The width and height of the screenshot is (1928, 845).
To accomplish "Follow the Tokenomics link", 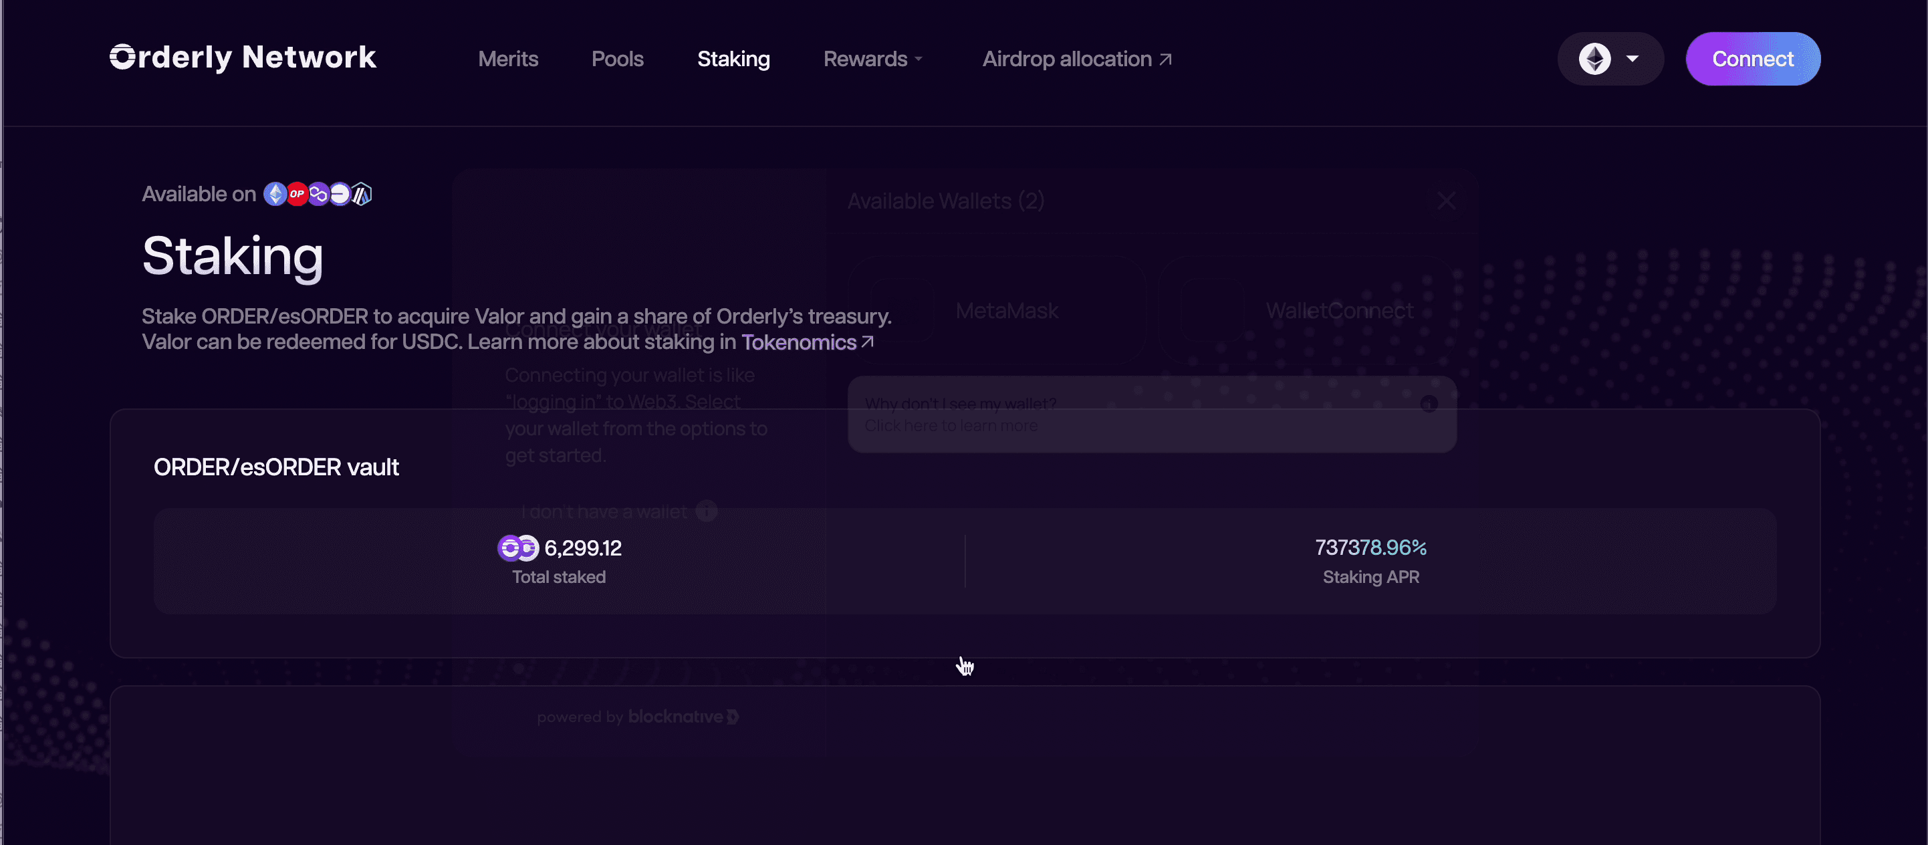I will coord(808,342).
